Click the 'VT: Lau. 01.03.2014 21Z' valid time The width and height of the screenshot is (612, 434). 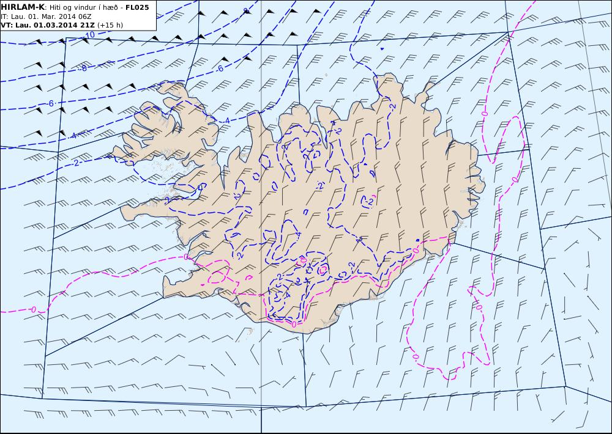[x=48, y=25]
